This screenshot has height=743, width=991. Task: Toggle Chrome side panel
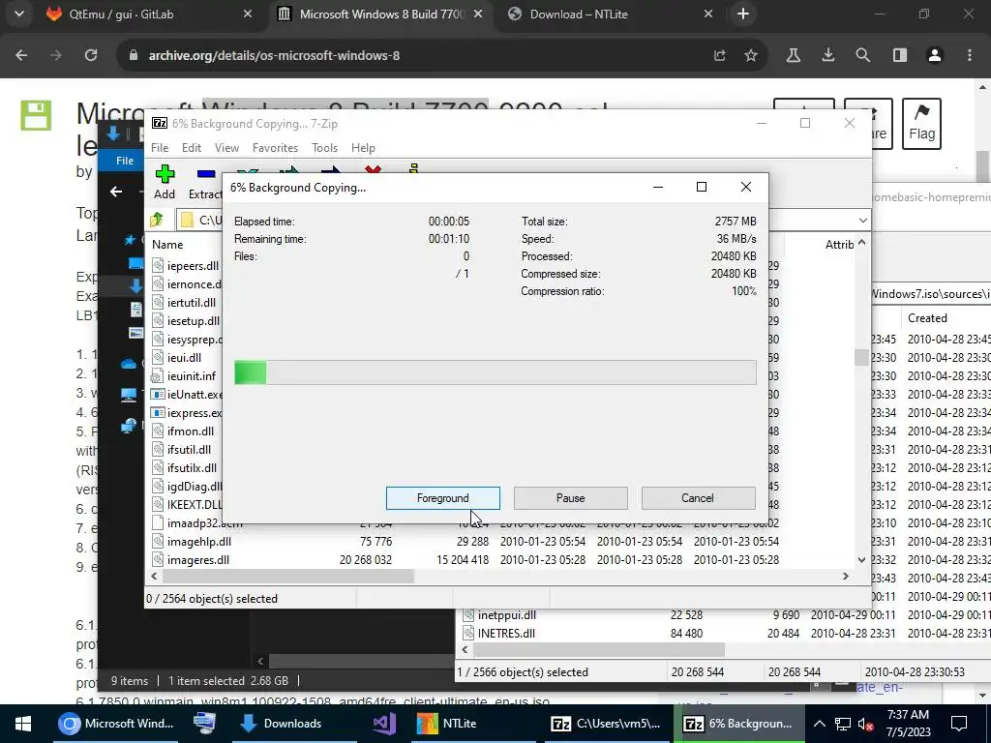[900, 55]
